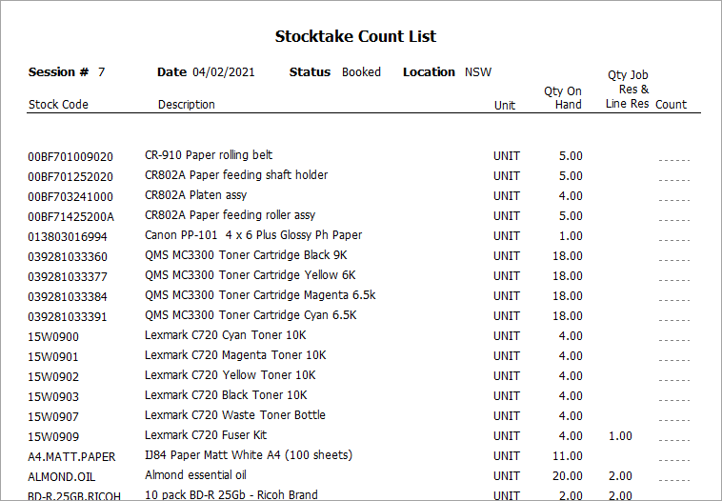This screenshot has height=501, width=722.
Task: Click the 11.00 quantity for A4.MATT.PAPER
Action: pos(568,456)
